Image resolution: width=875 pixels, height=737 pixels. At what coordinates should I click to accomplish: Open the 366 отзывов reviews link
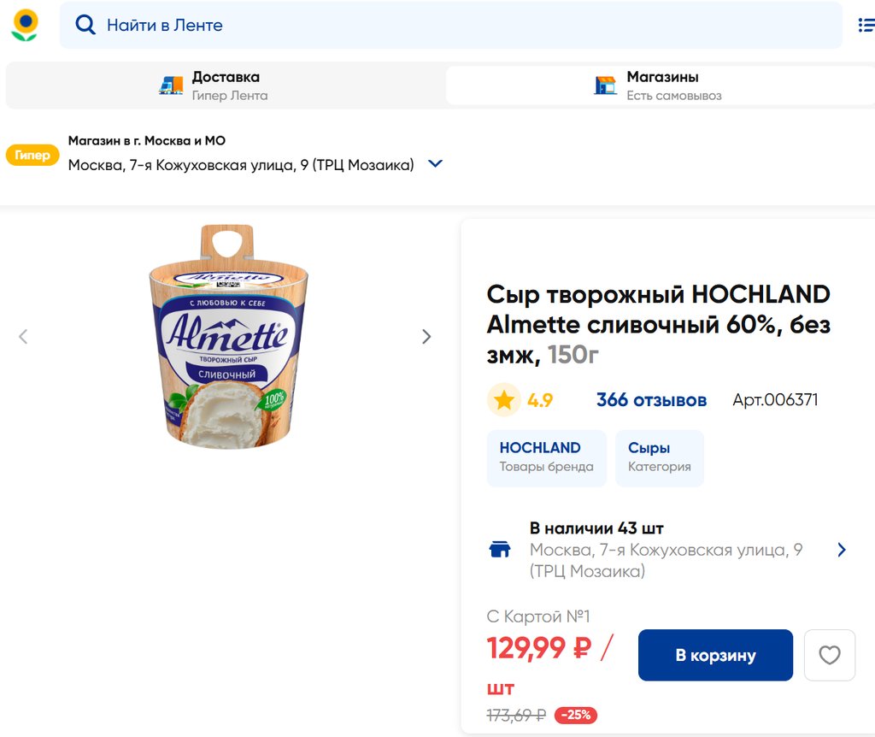click(x=651, y=400)
